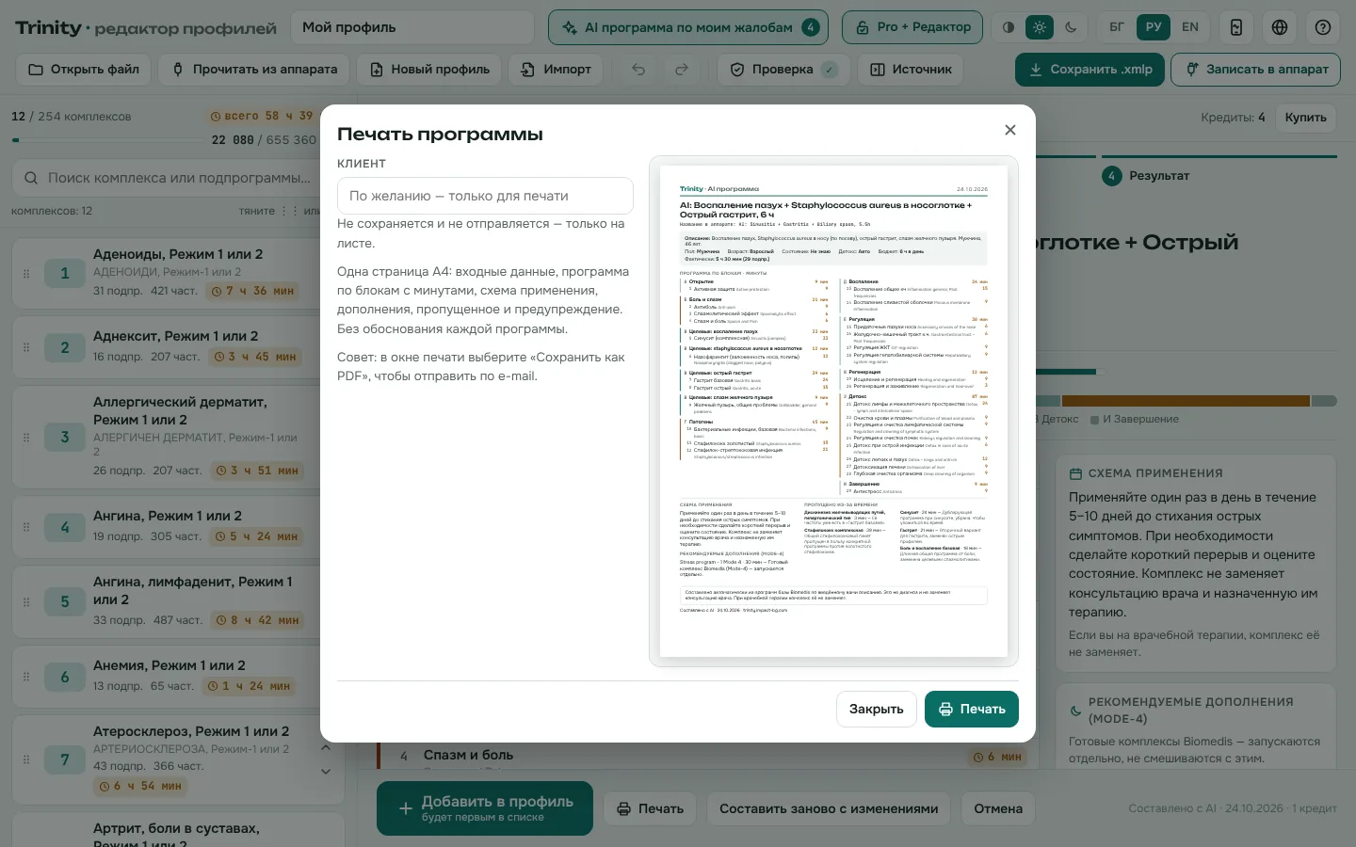Screen dimensions: 1356x847
Task: Open file with Открыть файл
Action: pos(84,70)
